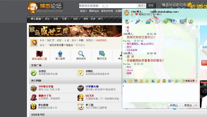The height and width of the screenshot is (117, 207).
Task: Open the font settings 'A' icon
Action: 124,81
